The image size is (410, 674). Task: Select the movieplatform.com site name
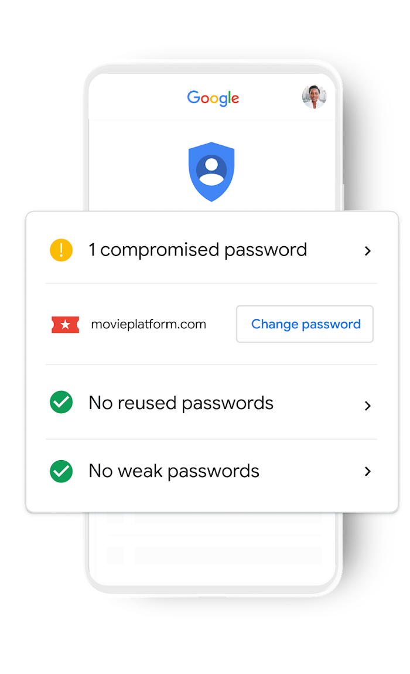tap(148, 324)
